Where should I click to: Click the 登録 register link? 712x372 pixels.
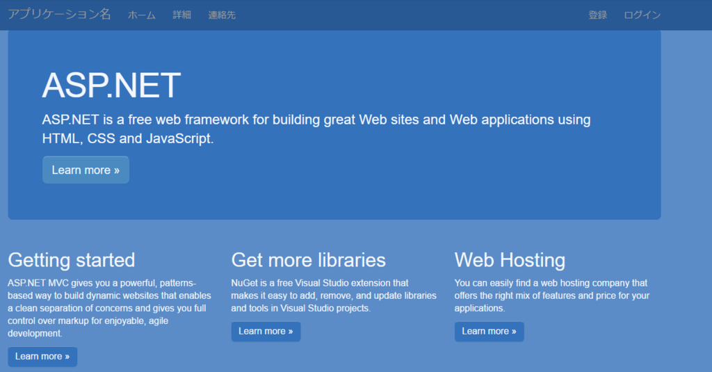click(597, 15)
